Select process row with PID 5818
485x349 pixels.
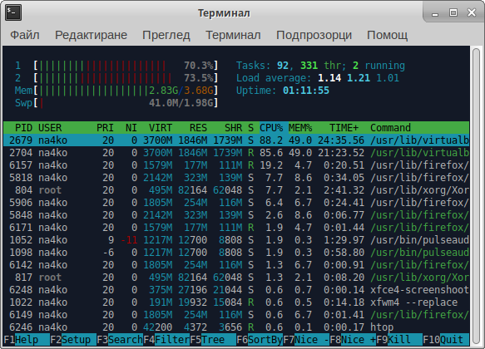pyautogui.click(x=236, y=178)
